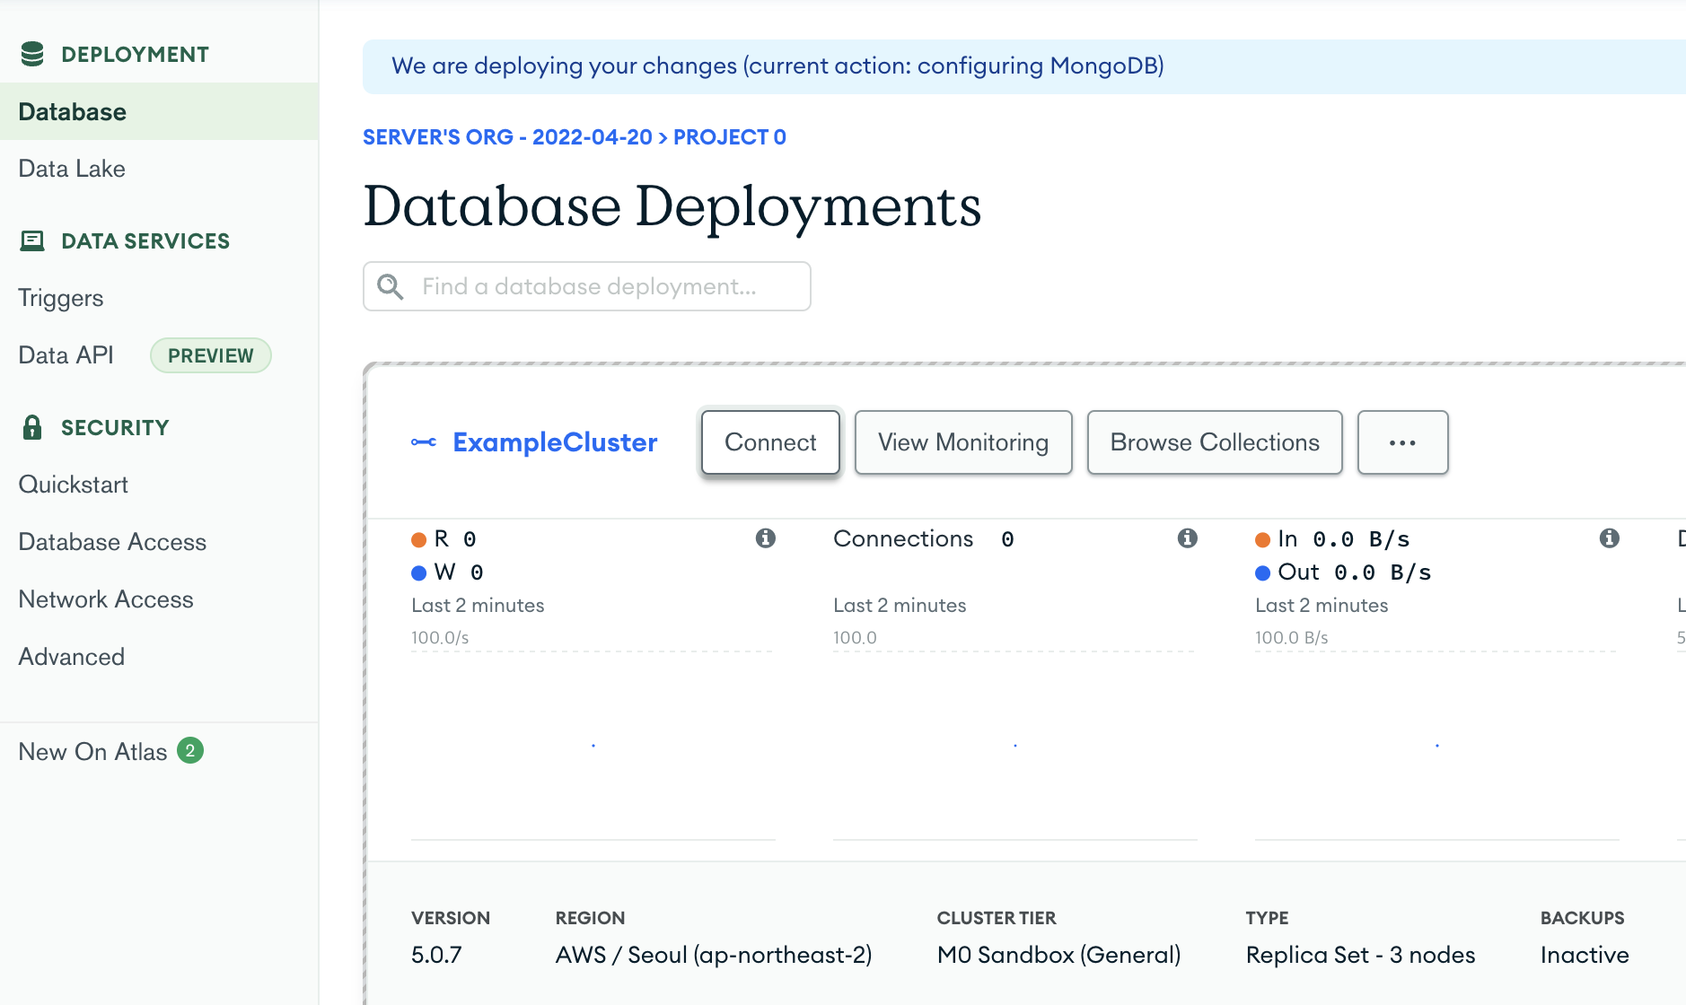
Task: Click the search magnifier icon
Action: (x=390, y=286)
